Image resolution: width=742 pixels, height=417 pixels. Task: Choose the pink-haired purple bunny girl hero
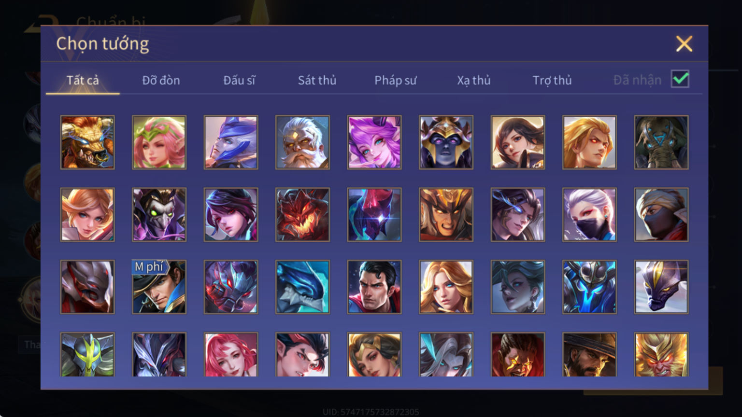coord(374,142)
